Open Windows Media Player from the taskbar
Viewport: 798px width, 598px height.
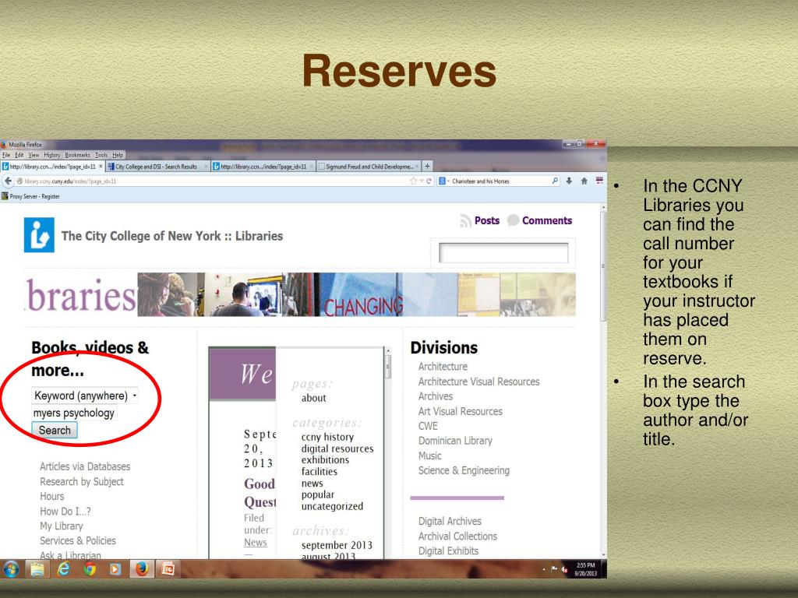(115, 569)
